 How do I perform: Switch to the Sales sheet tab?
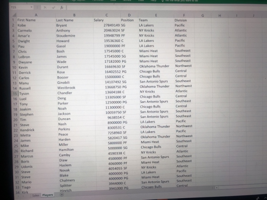pyautogui.click(x=36, y=195)
